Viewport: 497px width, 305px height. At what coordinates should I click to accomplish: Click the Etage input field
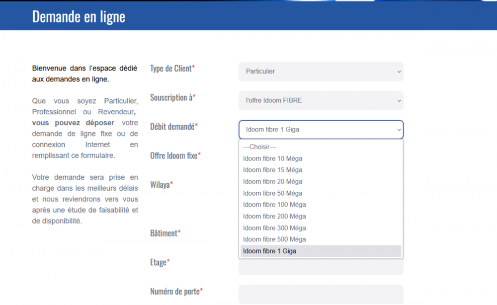321,267
